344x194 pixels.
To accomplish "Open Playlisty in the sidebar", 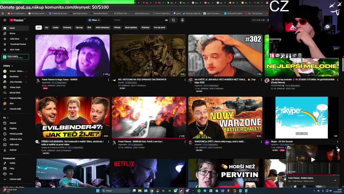I will pyautogui.click(x=15, y=129).
